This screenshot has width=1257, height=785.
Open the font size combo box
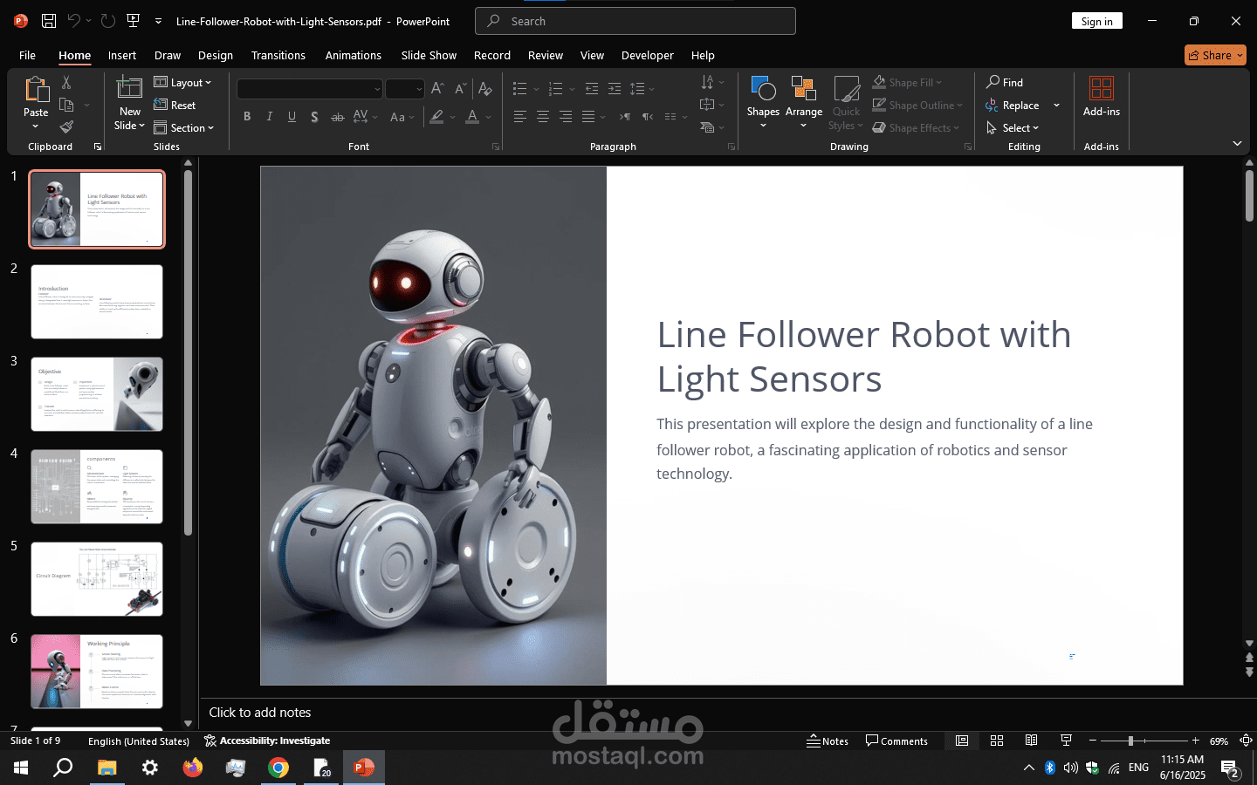pos(405,89)
